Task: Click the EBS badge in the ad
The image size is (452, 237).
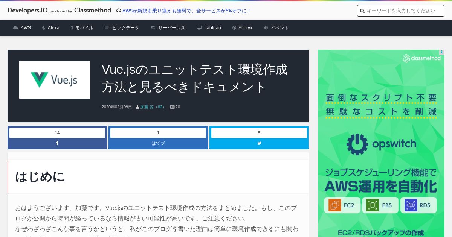Action: click(x=380, y=205)
